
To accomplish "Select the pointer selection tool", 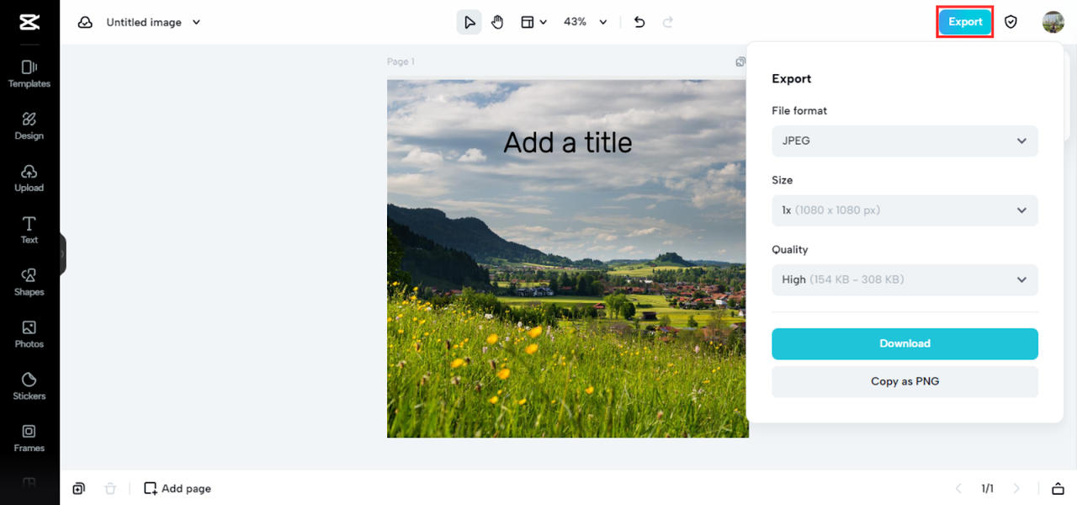I will point(470,22).
